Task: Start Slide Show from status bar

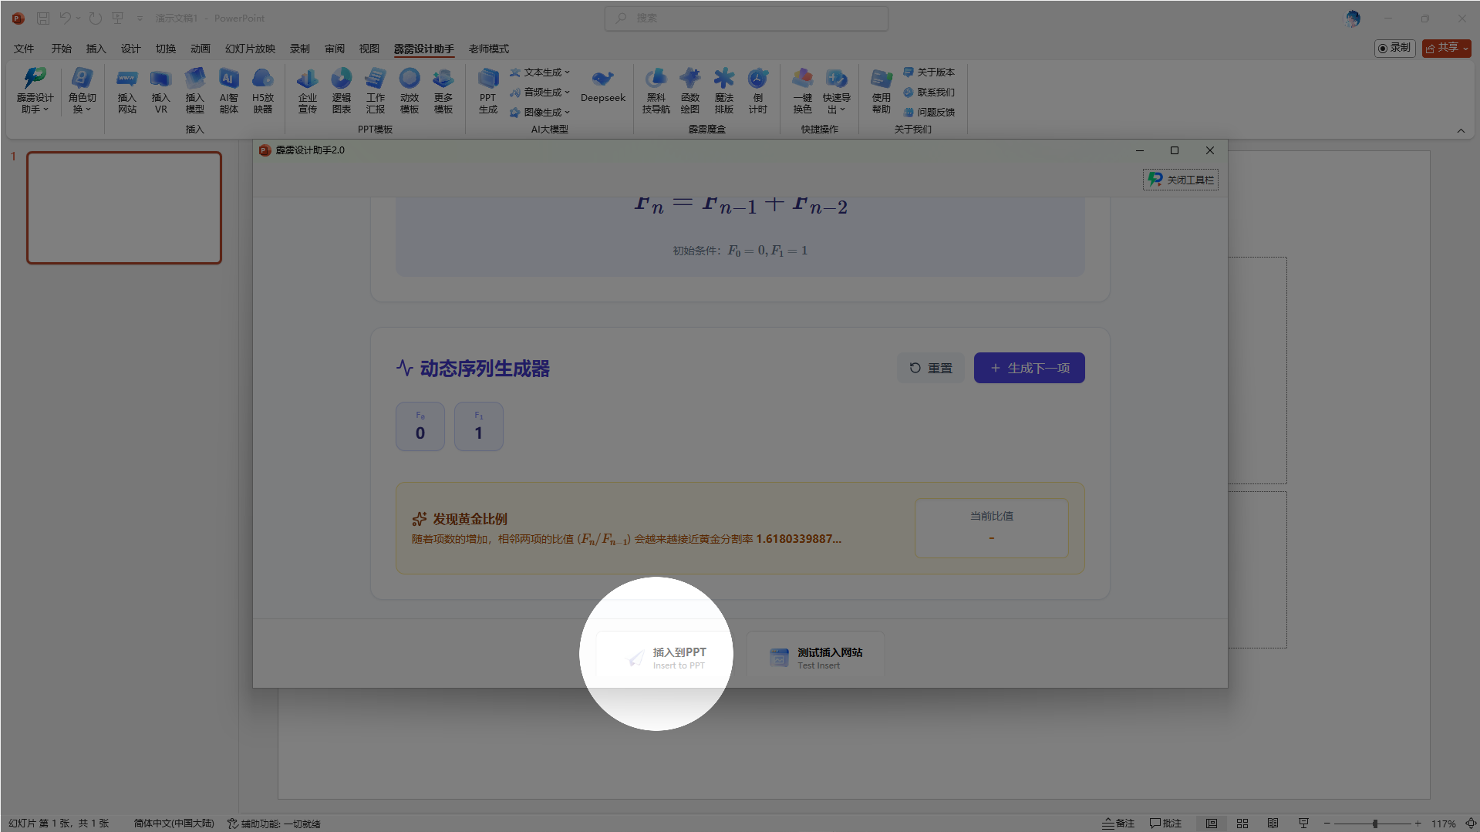Action: coord(1303,824)
